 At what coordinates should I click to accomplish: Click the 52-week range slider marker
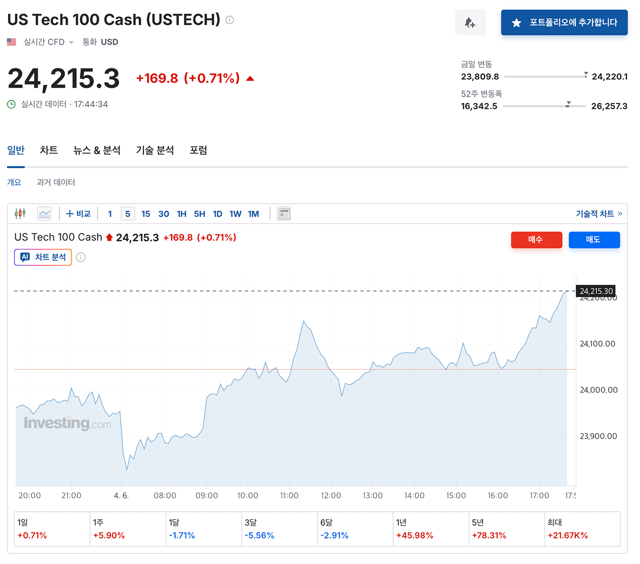point(568,104)
